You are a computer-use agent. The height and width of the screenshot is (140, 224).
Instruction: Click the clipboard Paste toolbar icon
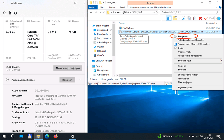195,18
